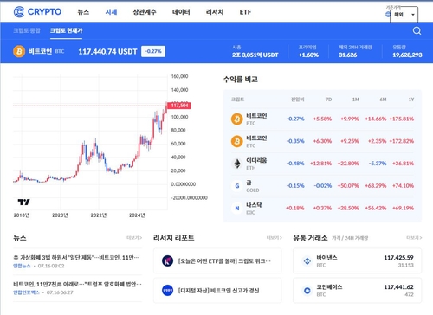Click the 7D column header
The width and height of the screenshot is (433, 315).
pos(328,100)
